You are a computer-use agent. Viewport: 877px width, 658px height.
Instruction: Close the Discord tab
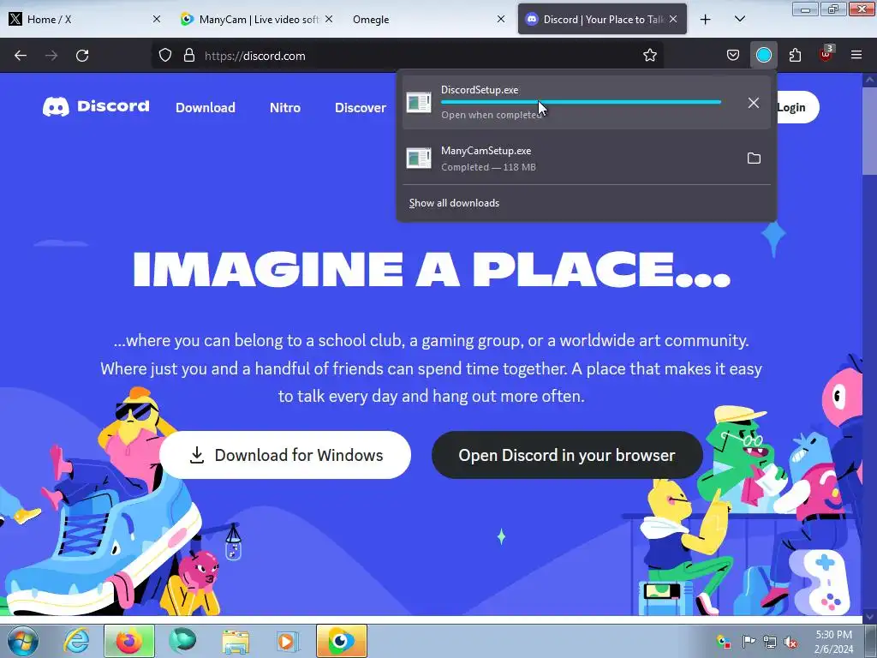[673, 19]
